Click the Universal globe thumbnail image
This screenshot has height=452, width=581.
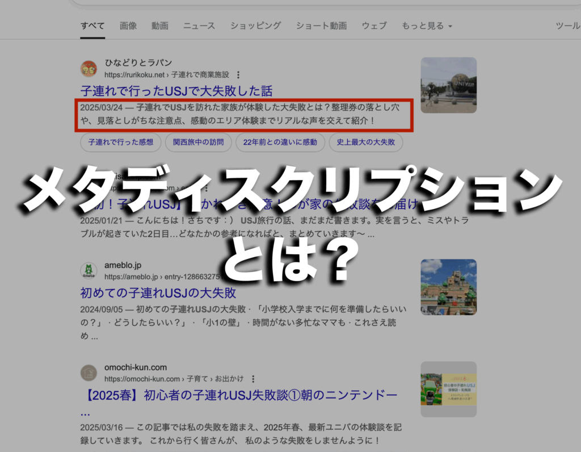(448, 85)
